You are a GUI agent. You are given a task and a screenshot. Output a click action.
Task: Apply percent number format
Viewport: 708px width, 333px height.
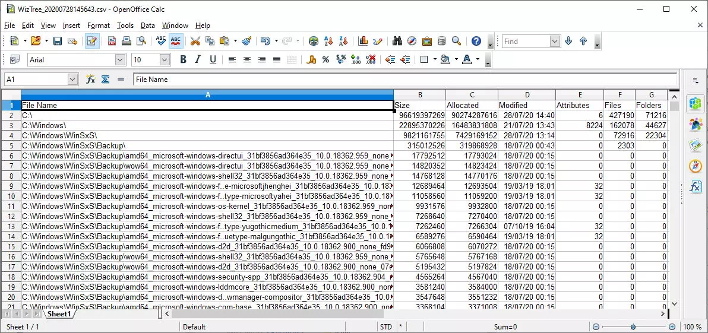(x=325, y=59)
